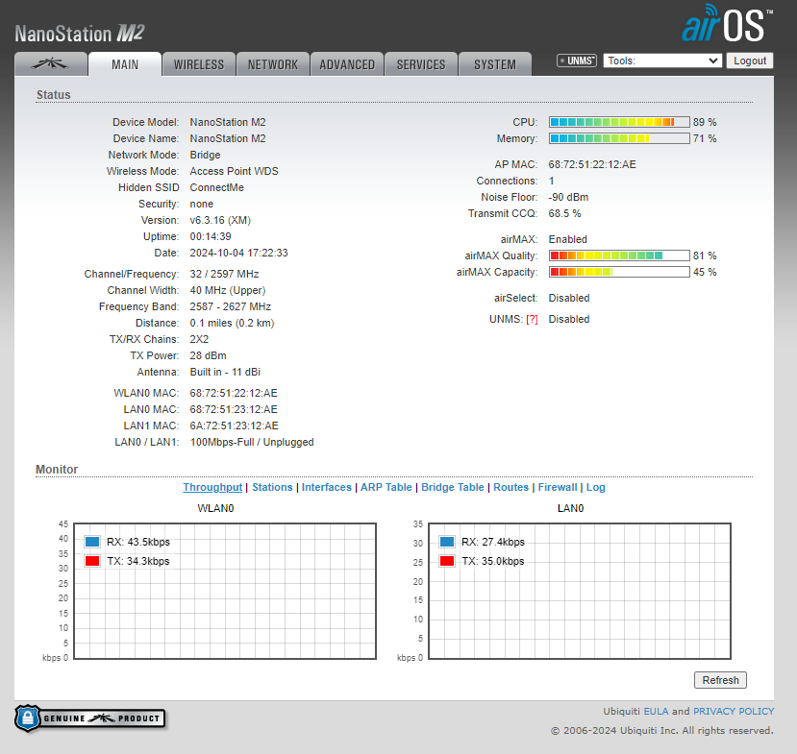Select the CPU 89 % value
The height and width of the screenshot is (754, 797).
point(705,122)
